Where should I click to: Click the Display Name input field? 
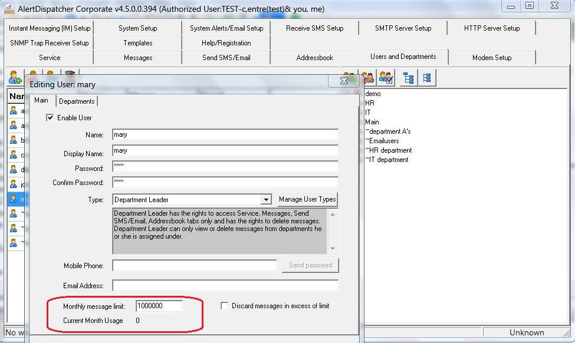(x=225, y=150)
